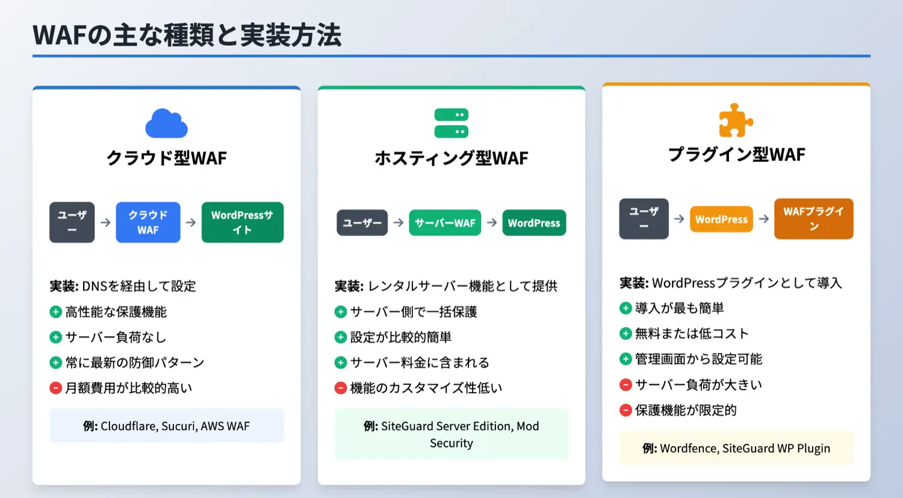Click the plus icon beside 高性能な保護機能
The image size is (903, 498).
coord(56,312)
